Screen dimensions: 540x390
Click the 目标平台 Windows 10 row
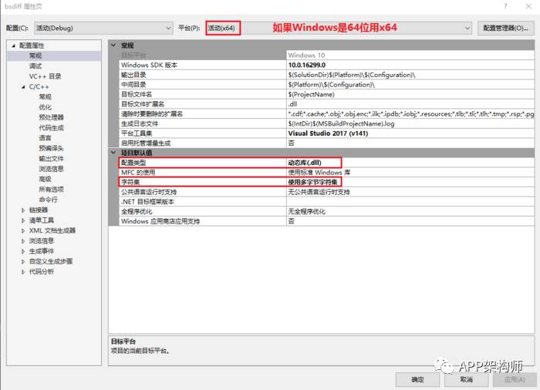click(x=327, y=55)
